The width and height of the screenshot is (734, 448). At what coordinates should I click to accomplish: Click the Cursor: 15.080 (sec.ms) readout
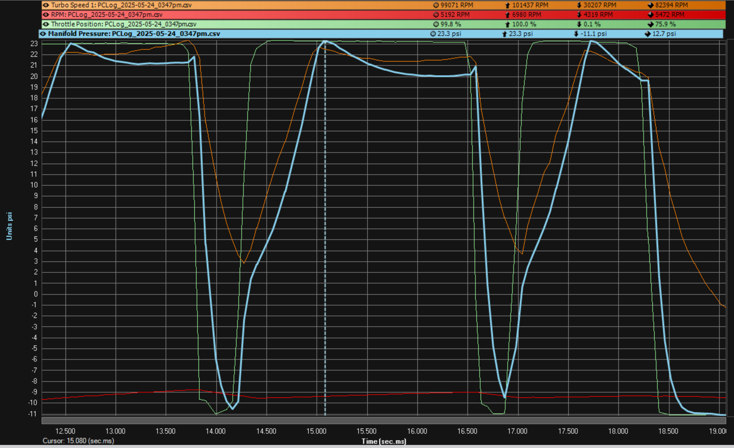(78, 441)
